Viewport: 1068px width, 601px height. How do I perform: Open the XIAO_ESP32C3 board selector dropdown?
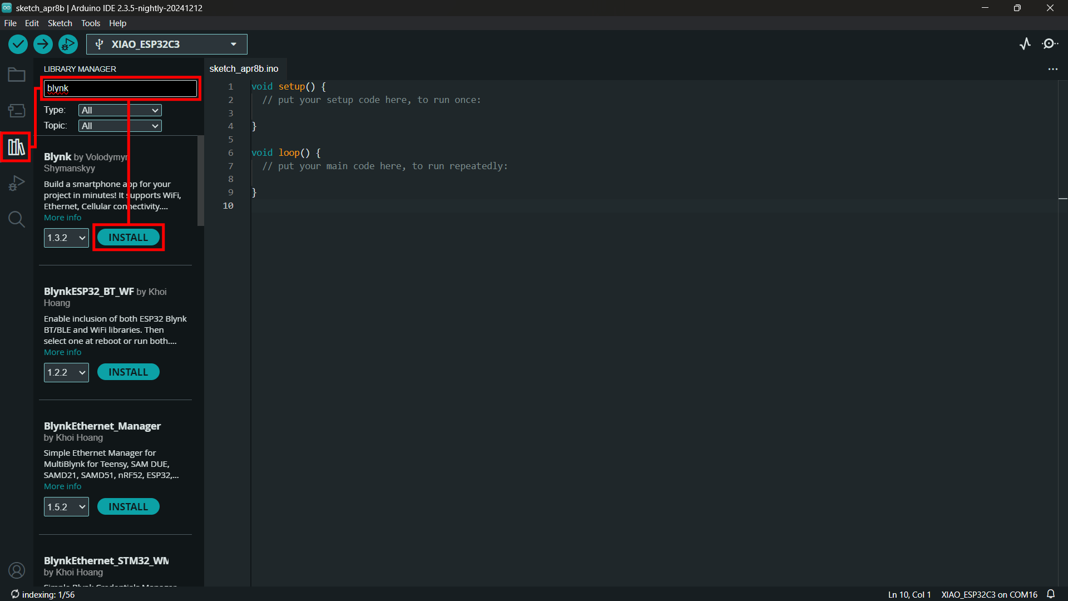click(167, 45)
